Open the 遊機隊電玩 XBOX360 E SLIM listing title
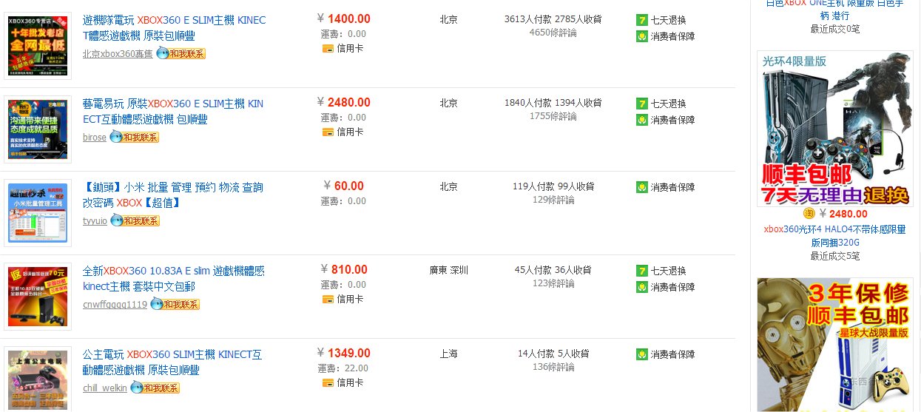 click(x=174, y=27)
